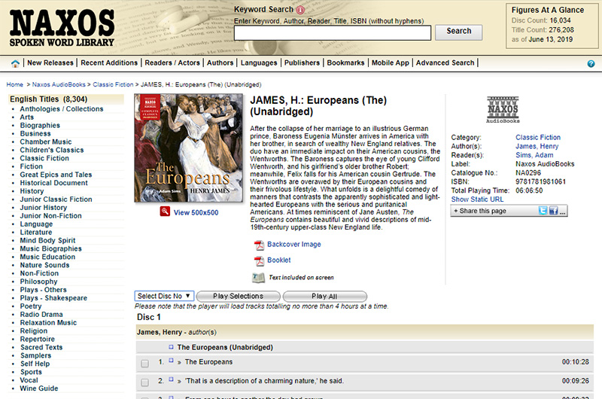The width and height of the screenshot is (602, 399).
Task: Focus the keyword search text field
Action: tap(333, 32)
